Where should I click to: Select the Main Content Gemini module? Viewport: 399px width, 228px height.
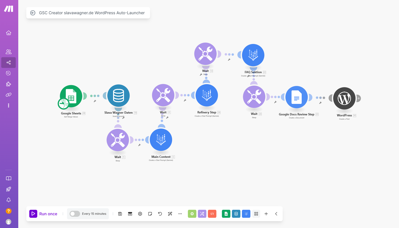(161, 140)
